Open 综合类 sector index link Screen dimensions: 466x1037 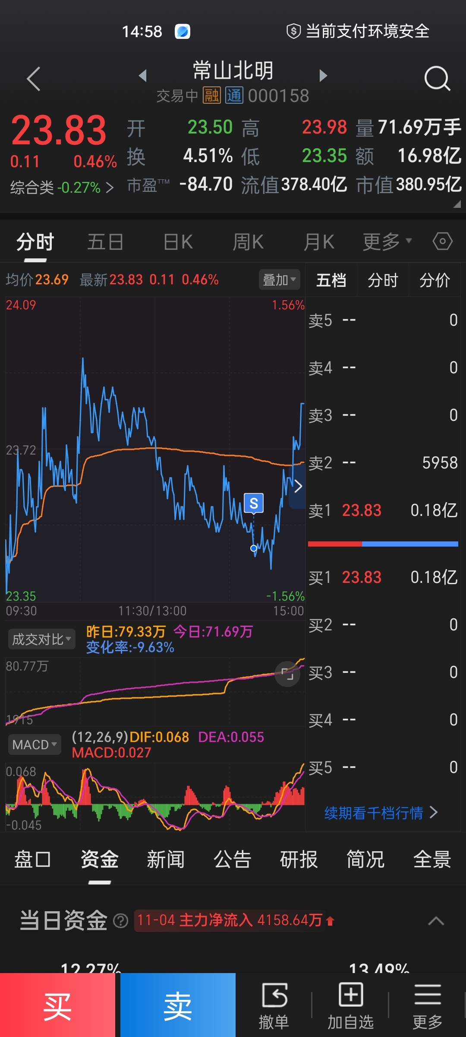(x=62, y=188)
